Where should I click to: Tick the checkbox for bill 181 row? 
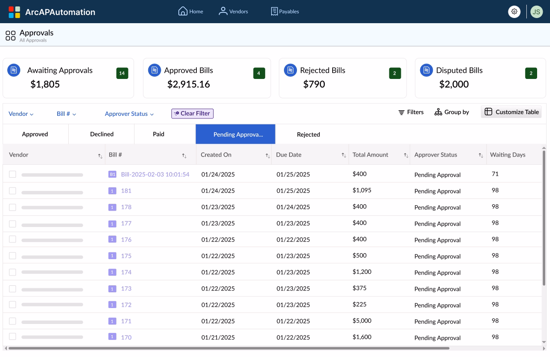12,191
